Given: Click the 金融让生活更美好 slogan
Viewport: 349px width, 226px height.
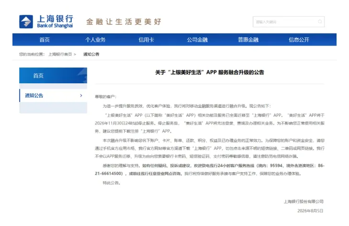Looking at the screenshot, I should [124, 22].
